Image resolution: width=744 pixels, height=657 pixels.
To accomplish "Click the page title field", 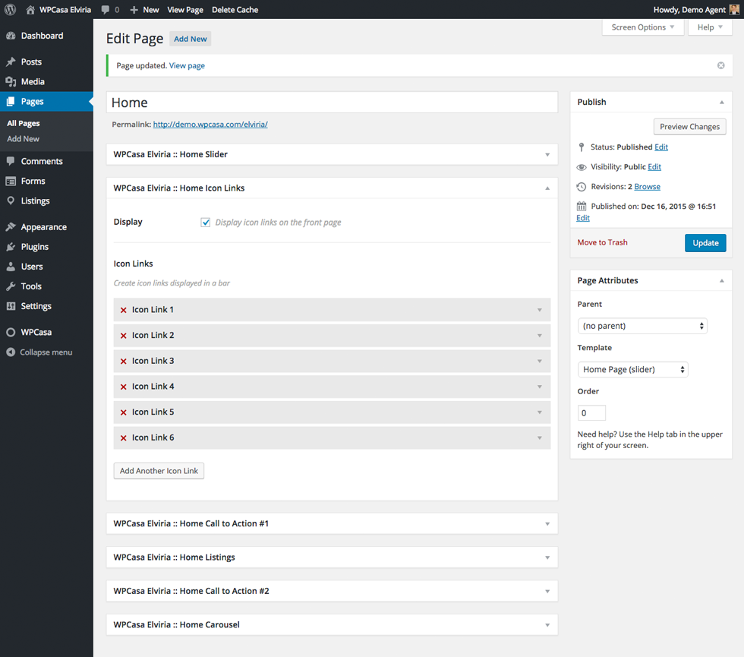I will pyautogui.click(x=332, y=103).
